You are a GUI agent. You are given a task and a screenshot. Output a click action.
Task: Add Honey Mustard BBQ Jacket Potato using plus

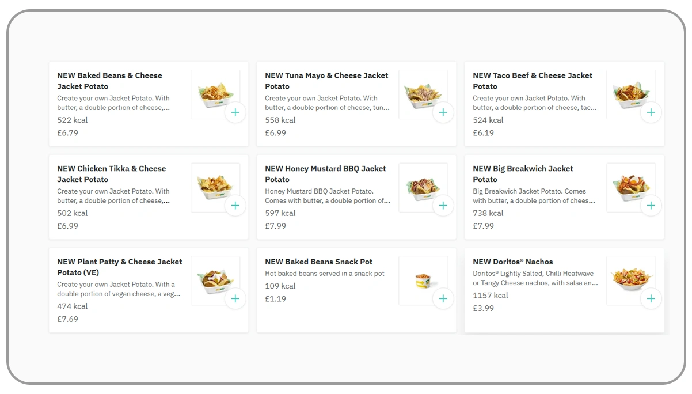443,206
